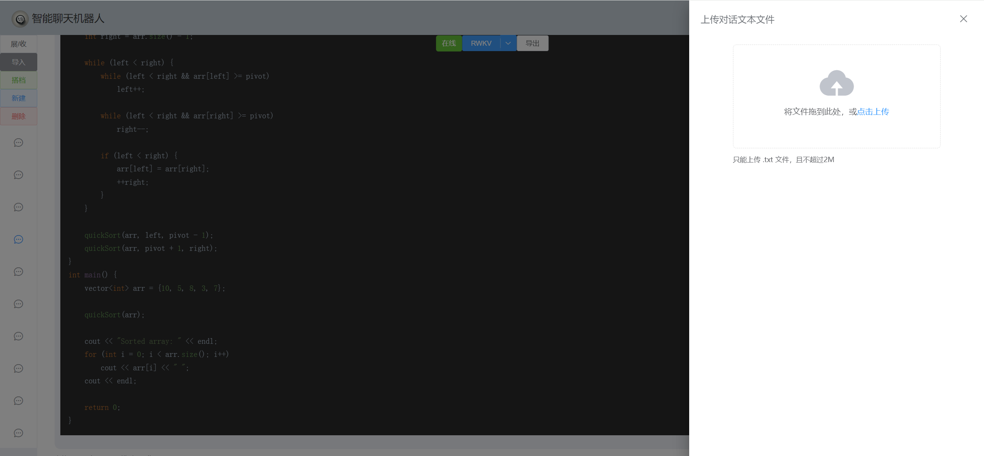Screen dimensions: 984x456
Task: Click the 'if (left < right) {' line
Action: coord(139,156)
